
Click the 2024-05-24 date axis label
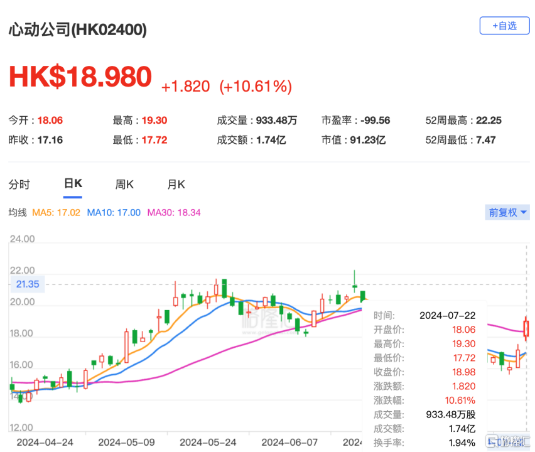[x=208, y=443]
